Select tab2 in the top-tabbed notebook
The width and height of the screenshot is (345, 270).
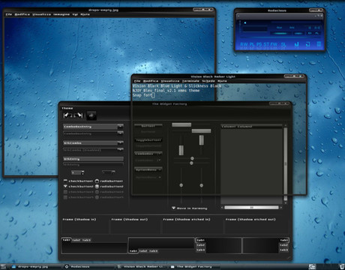(76, 240)
